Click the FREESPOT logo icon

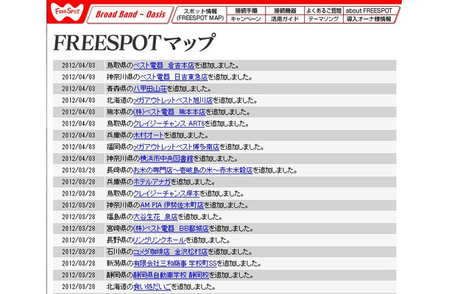click(x=67, y=12)
